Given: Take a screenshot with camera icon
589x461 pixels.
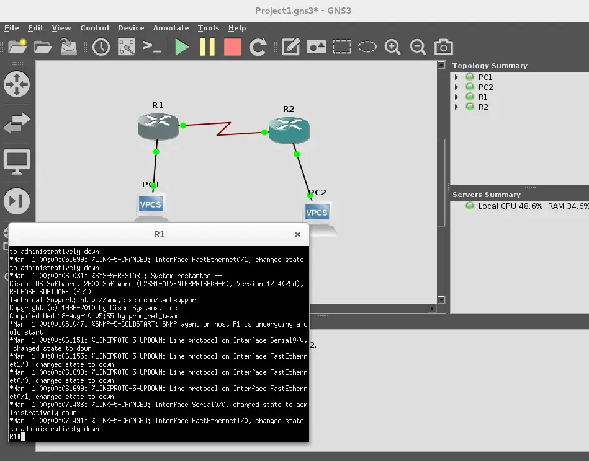Looking at the screenshot, I should click(443, 47).
